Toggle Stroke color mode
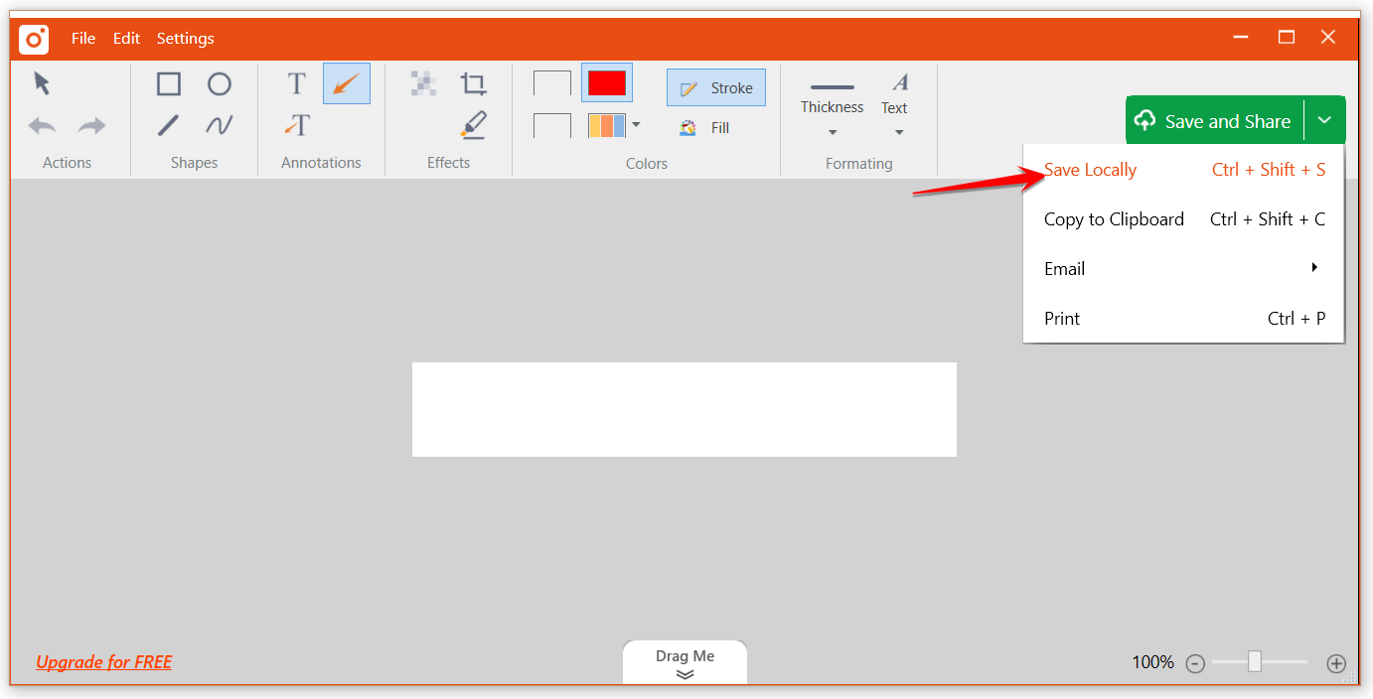The width and height of the screenshot is (1373, 699). [x=716, y=88]
